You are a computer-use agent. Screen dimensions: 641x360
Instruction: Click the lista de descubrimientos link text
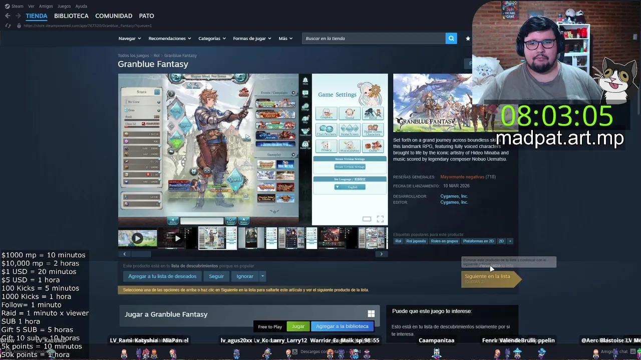[x=194, y=266]
